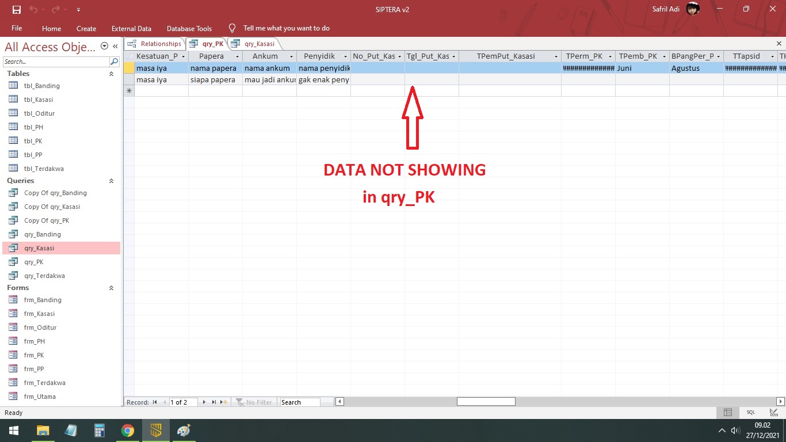Select qry_PK in navigation pane
The image size is (786, 442).
pos(61,262)
